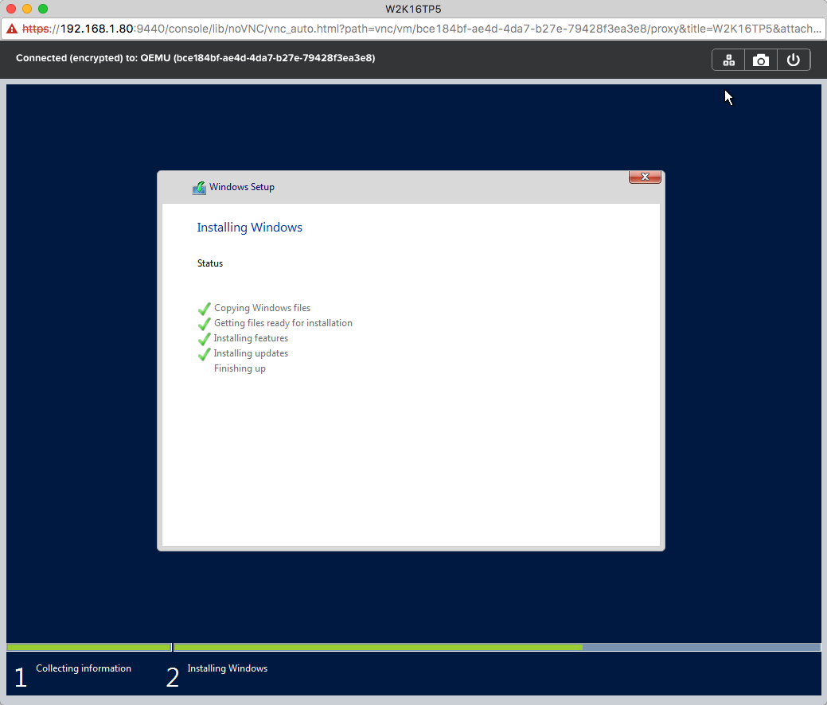
Task: Click the insecure connection warning triangle
Action: pos(12,29)
